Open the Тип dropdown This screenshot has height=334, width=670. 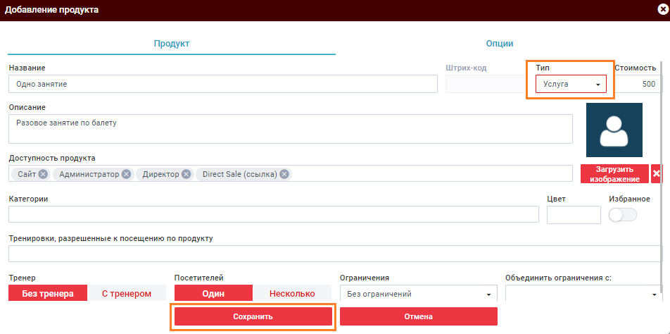(x=570, y=85)
